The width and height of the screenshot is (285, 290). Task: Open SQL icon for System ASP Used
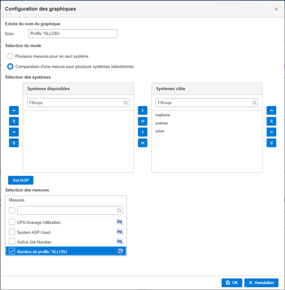pos(120,232)
